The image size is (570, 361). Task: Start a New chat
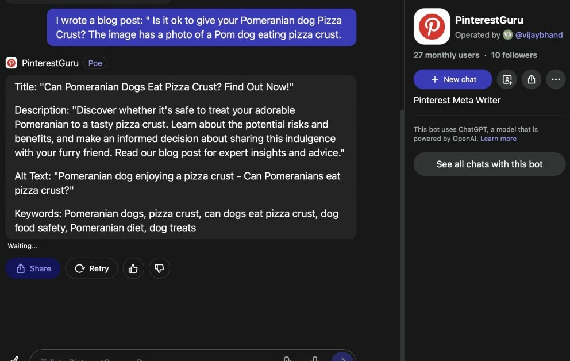click(x=453, y=79)
